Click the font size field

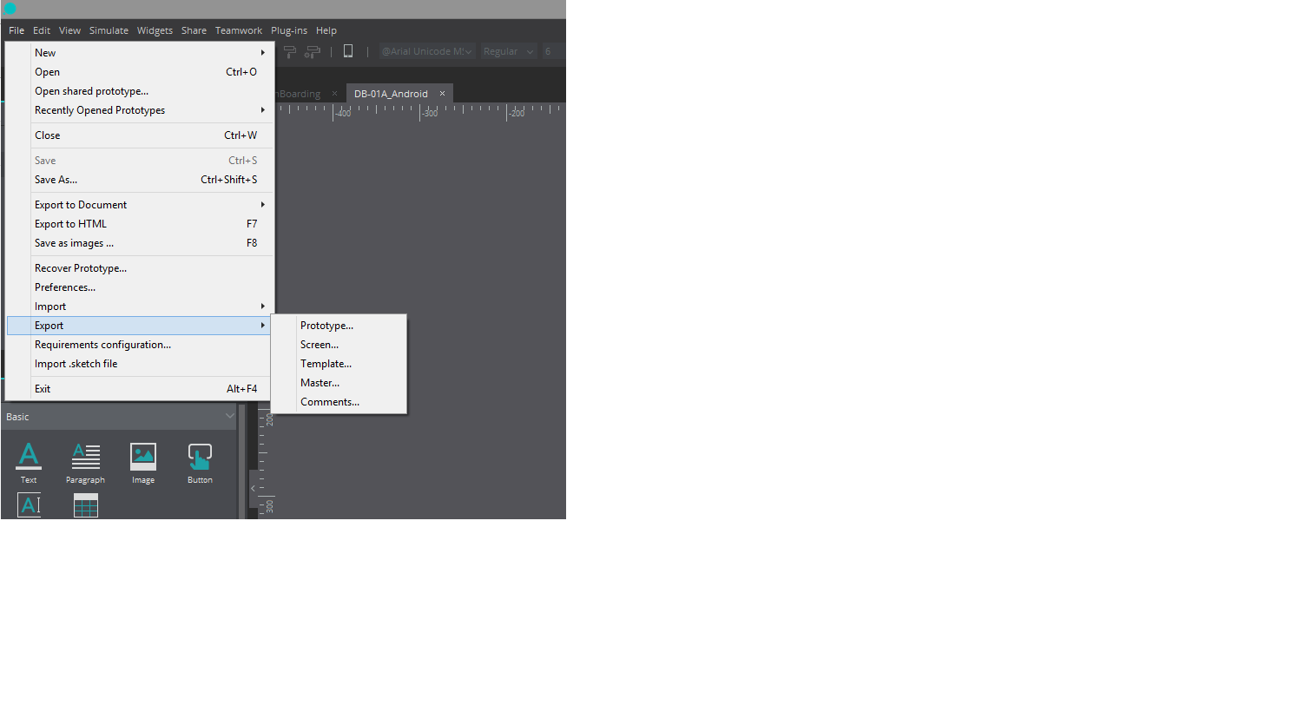pos(552,51)
